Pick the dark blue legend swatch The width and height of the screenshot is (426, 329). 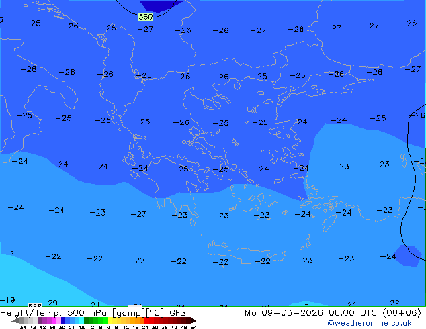[x=63, y=321]
